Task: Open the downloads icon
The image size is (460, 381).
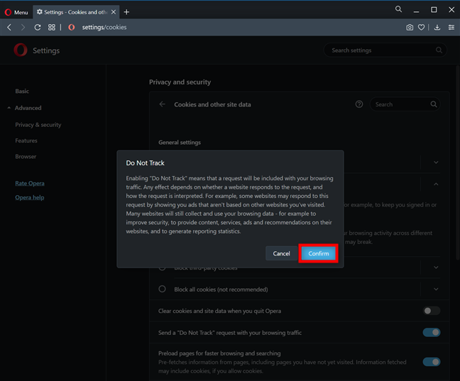Action: [x=437, y=27]
